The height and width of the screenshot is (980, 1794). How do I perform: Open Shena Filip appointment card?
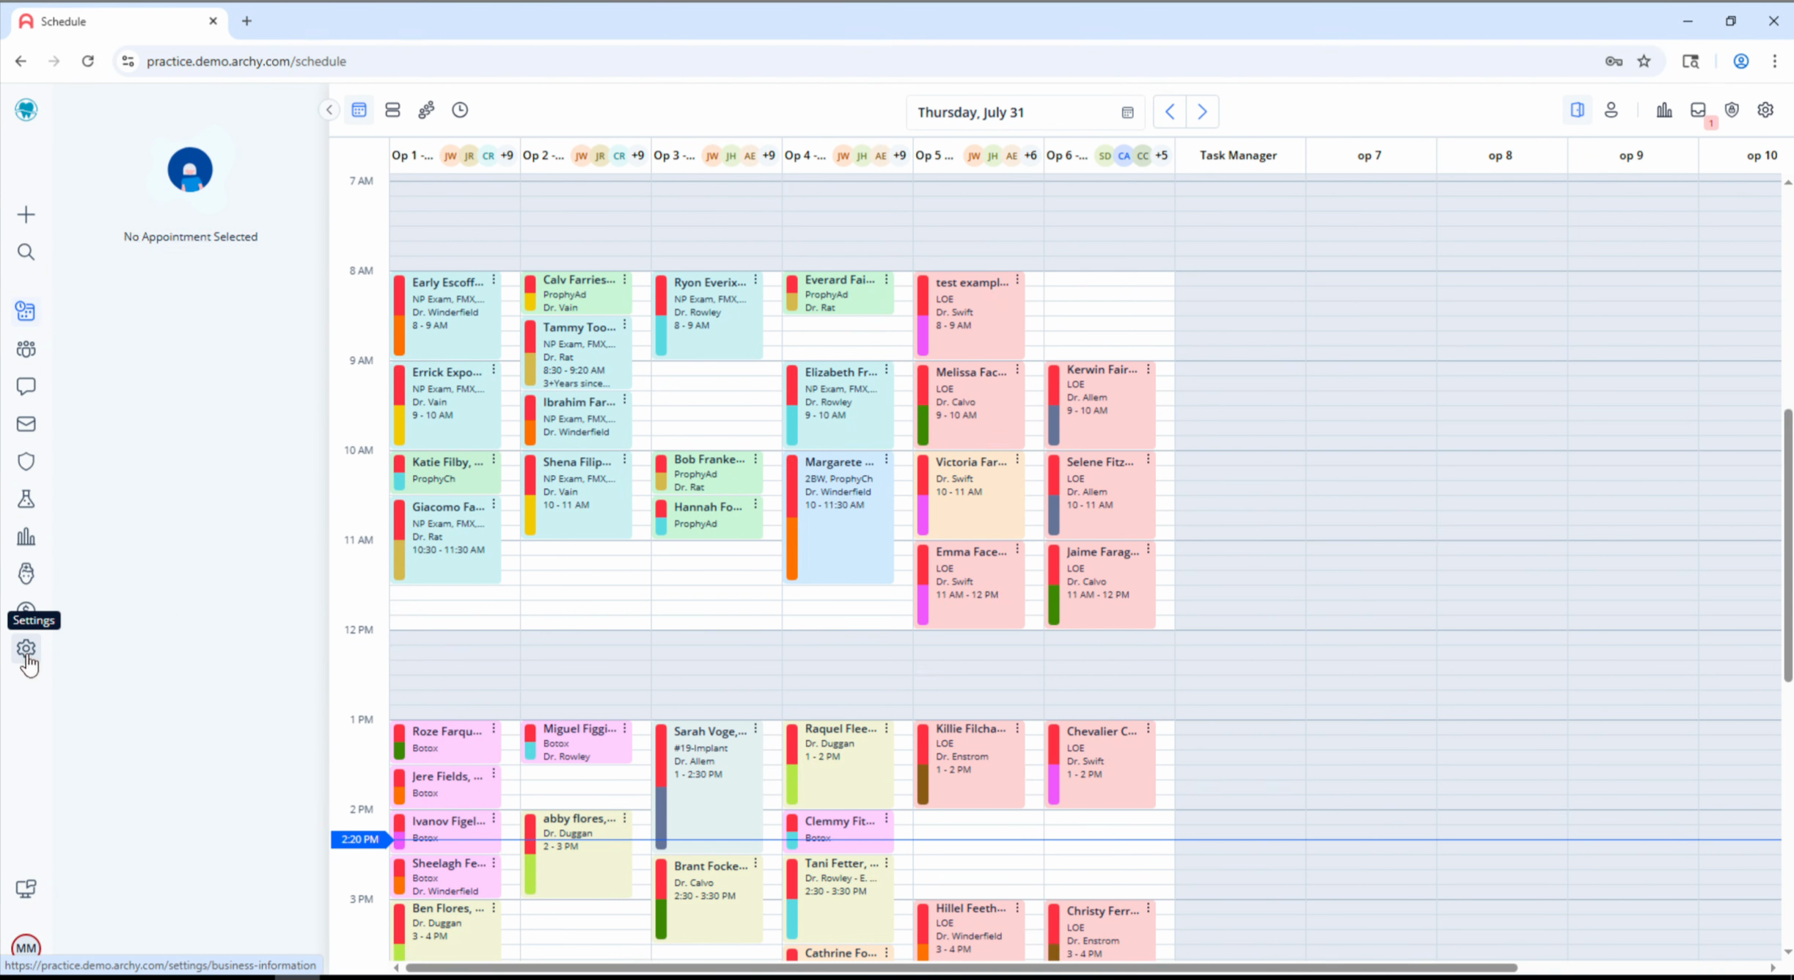coord(576,495)
